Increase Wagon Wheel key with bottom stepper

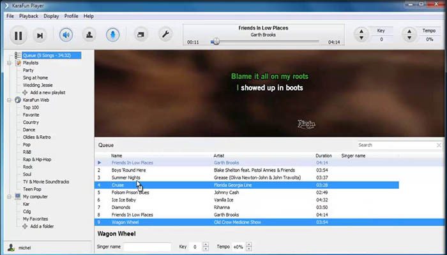(x=206, y=244)
